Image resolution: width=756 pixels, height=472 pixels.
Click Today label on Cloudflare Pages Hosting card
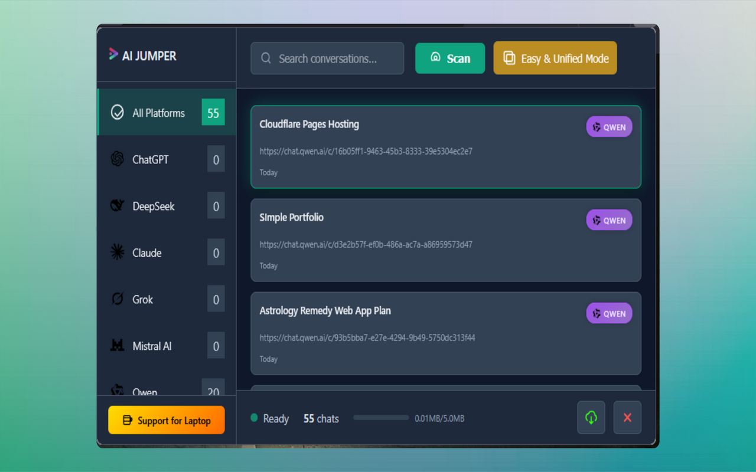[x=269, y=172]
